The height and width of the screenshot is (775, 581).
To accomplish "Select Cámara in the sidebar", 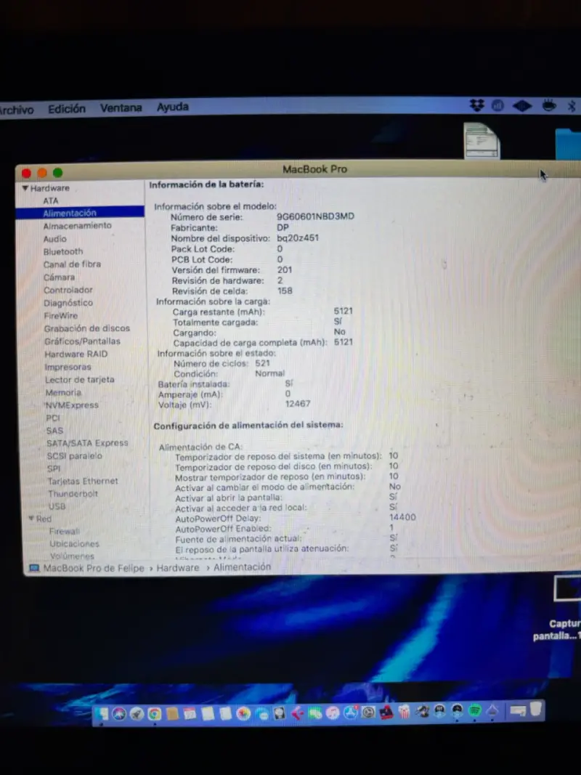I will click(60, 277).
